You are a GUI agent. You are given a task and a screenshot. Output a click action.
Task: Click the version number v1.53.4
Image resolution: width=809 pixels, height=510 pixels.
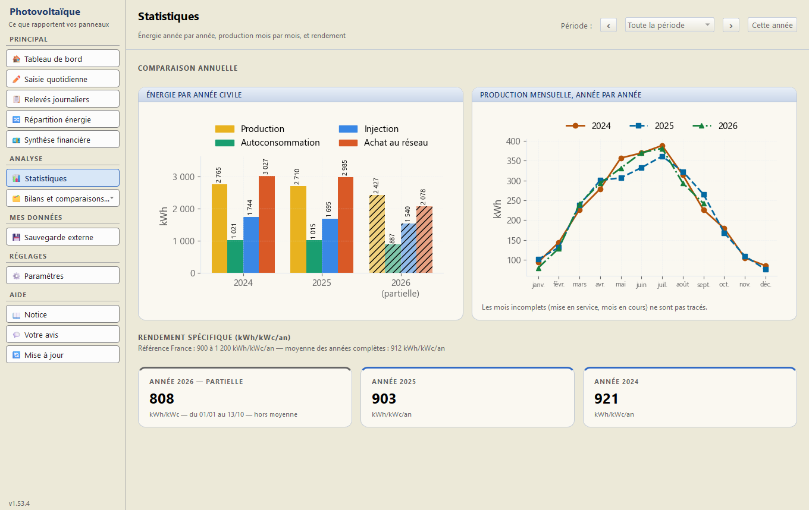click(x=19, y=503)
